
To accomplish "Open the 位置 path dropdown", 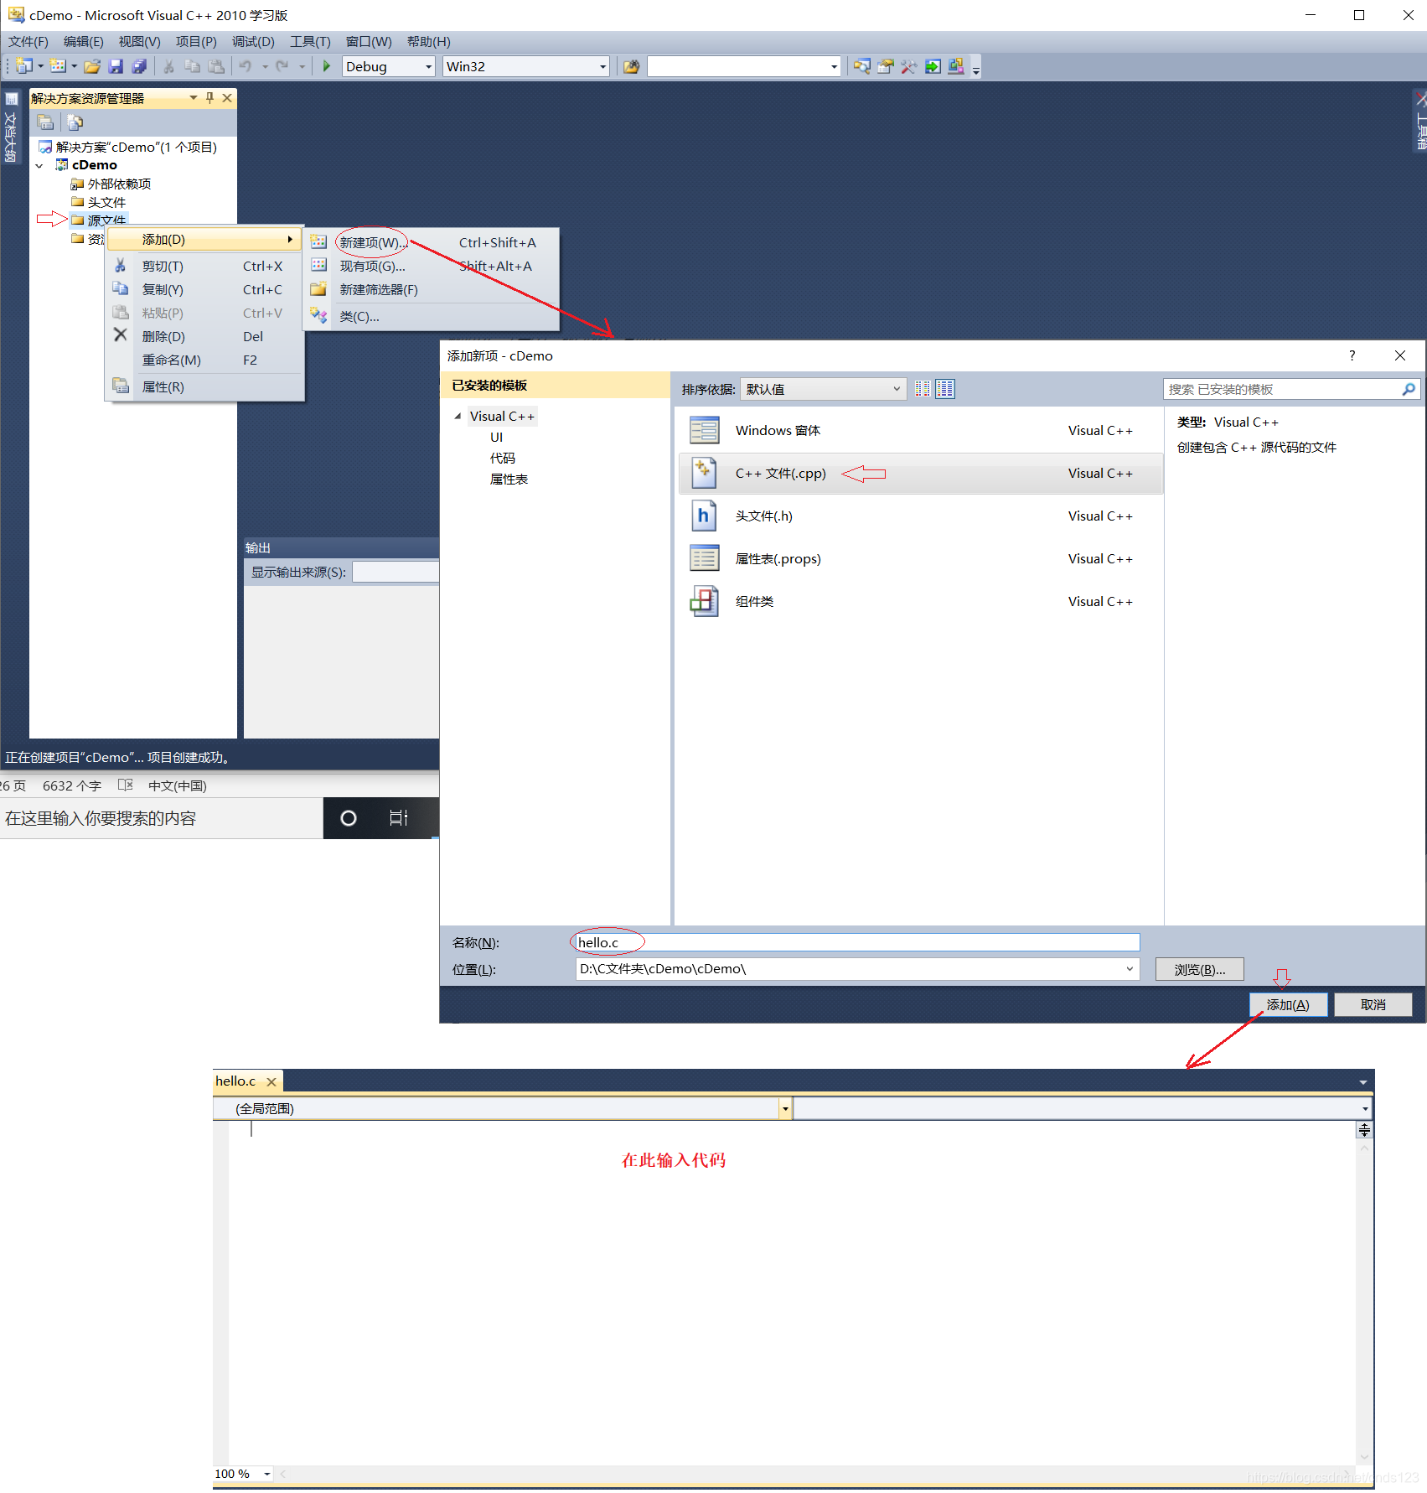I will tap(1130, 969).
